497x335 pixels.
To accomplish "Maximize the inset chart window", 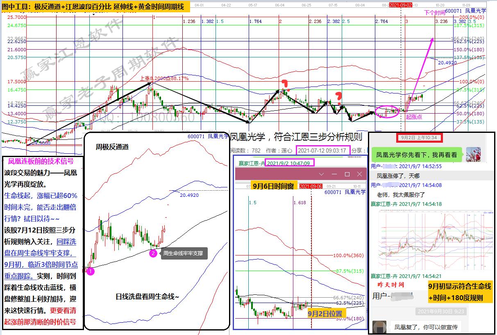I will [x=347, y=174].
